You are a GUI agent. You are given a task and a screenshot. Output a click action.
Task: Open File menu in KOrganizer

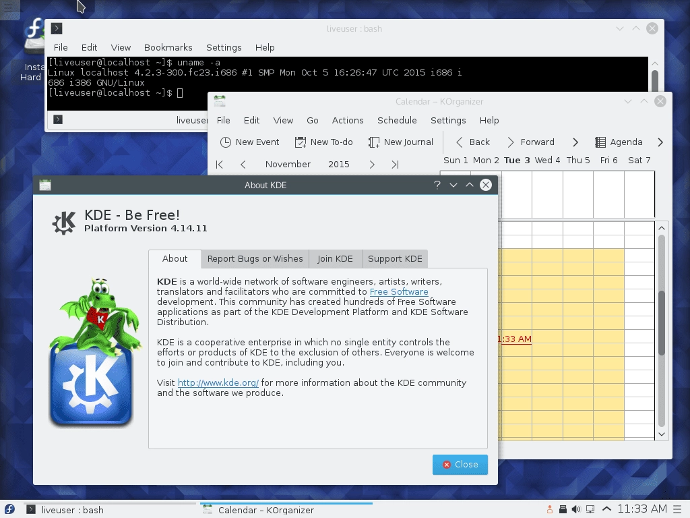point(224,120)
